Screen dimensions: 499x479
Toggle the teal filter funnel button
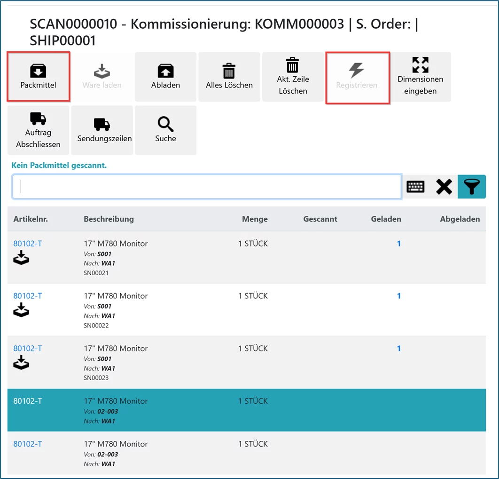(471, 187)
